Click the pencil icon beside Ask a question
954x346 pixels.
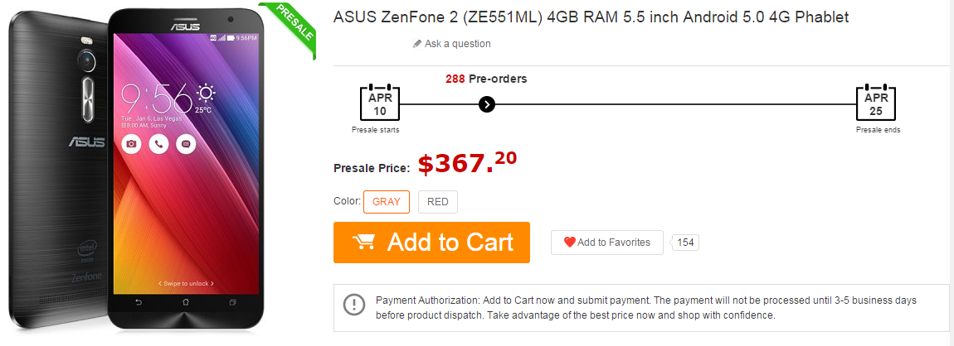pos(417,44)
